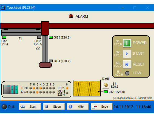Click the Refill hand button S4
Image resolution: width=154 pixels, height=118 pixels.
(106, 85)
